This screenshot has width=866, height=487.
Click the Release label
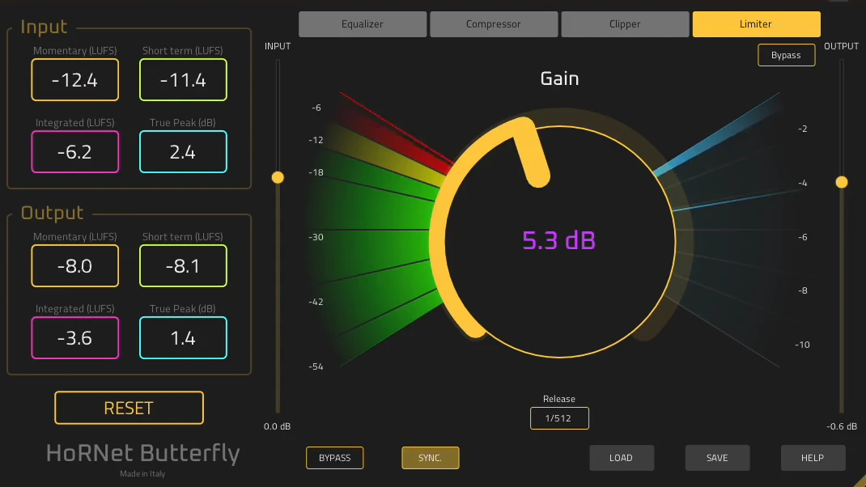coord(559,399)
